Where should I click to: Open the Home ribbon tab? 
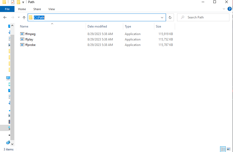coord(22,9)
